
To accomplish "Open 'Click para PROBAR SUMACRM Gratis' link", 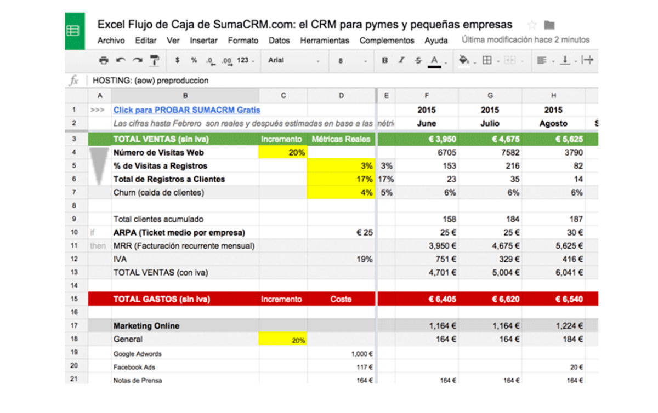I will 187,110.
